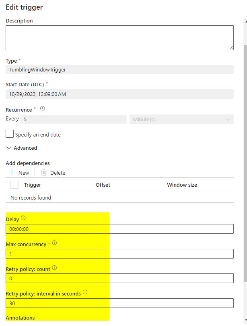Click the Retry interval in seconds field
Viewport: 247px width, 326px height.
pyautogui.click(x=119, y=303)
